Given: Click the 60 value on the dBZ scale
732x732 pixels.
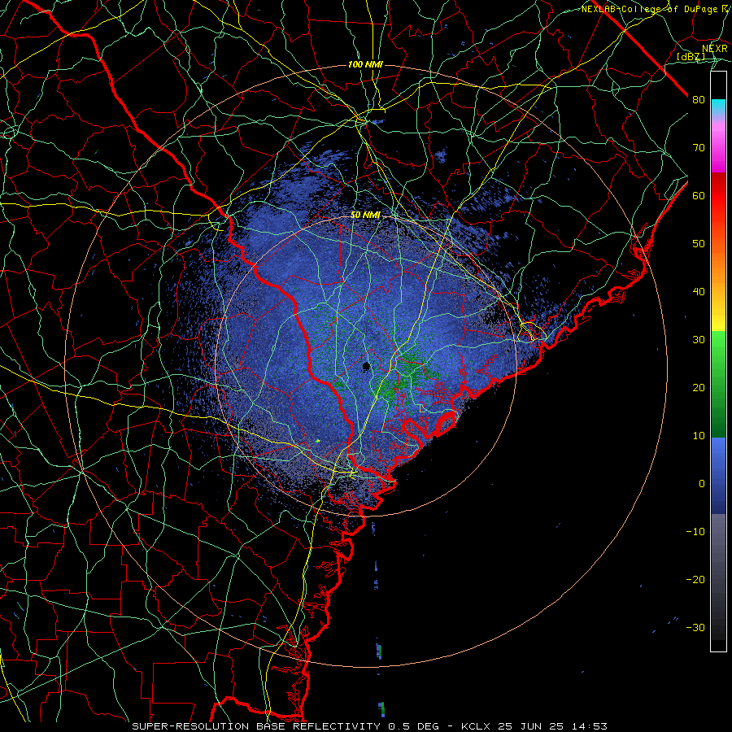Looking at the screenshot, I should pos(699,195).
